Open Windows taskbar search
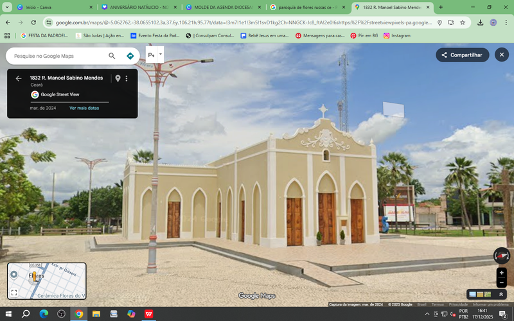 pyautogui.click(x=26, y=314)
